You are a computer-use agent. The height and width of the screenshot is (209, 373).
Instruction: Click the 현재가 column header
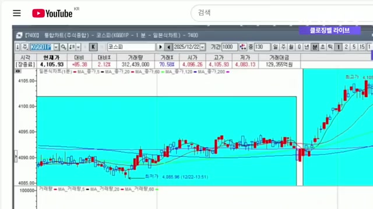click(52, 57)
